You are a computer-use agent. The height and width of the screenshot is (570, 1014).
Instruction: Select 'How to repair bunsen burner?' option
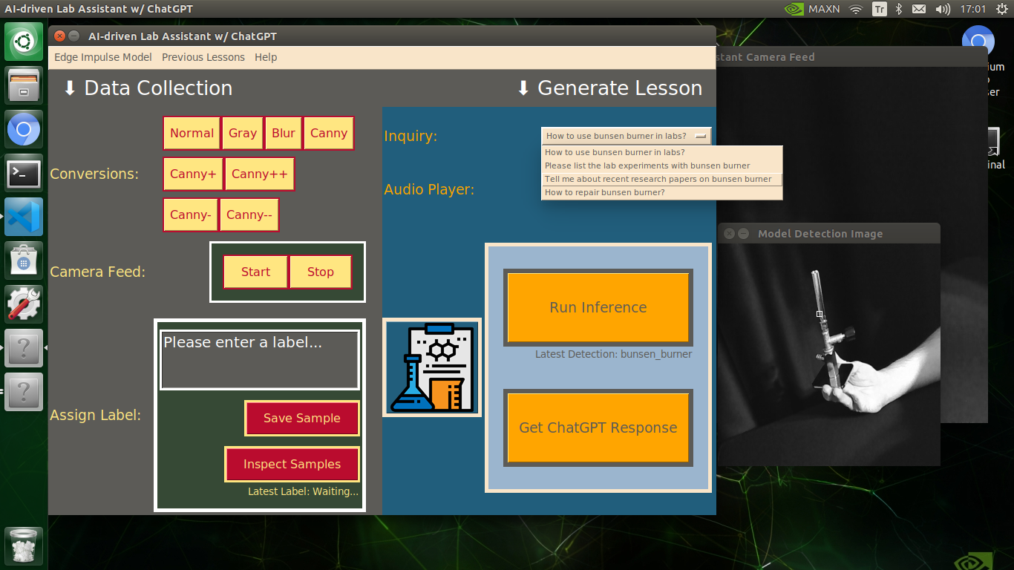(662, 192)
